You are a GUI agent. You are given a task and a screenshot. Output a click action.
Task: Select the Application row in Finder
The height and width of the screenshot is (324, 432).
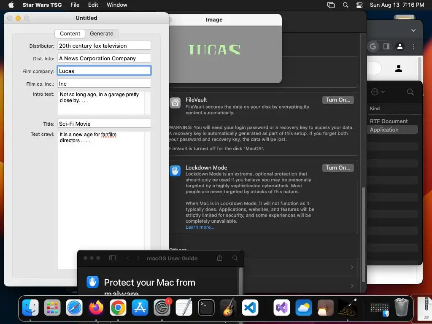point(392,130)
